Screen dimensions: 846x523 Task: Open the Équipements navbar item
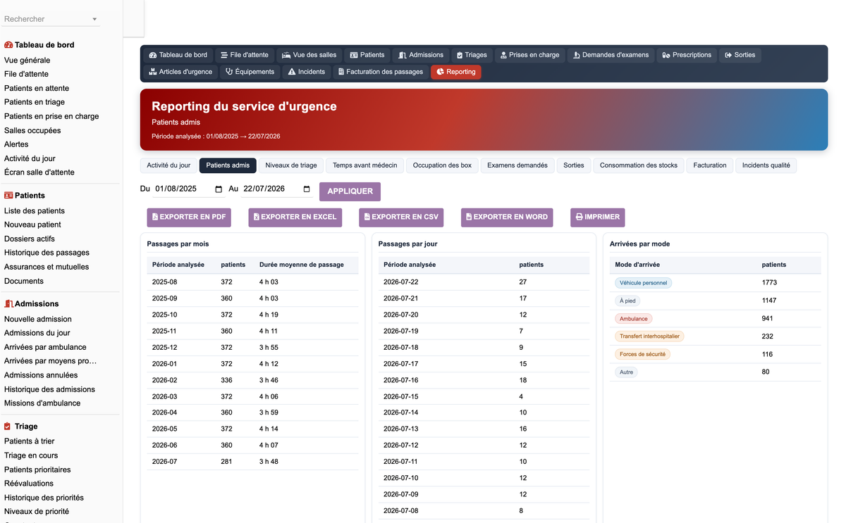click(x=250, y=72)
